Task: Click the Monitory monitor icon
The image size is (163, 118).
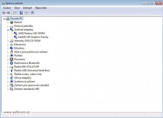Action: click(11, 48)
